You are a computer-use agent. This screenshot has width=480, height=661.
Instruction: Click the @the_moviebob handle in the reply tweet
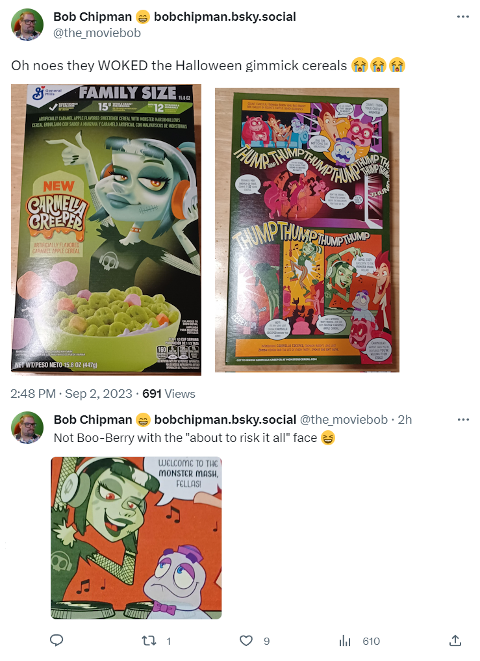344,419
